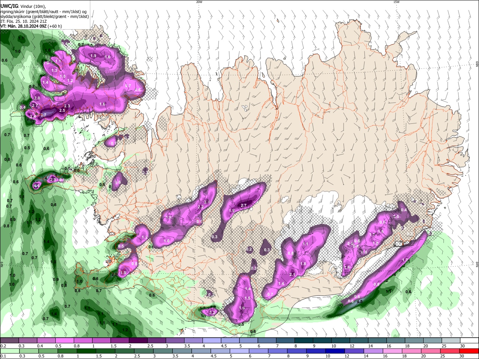The height and width of the screenshot is (359, 479).
Task: Click the 'slydda/snjókoma' legend description line
Action: [45, 16]
